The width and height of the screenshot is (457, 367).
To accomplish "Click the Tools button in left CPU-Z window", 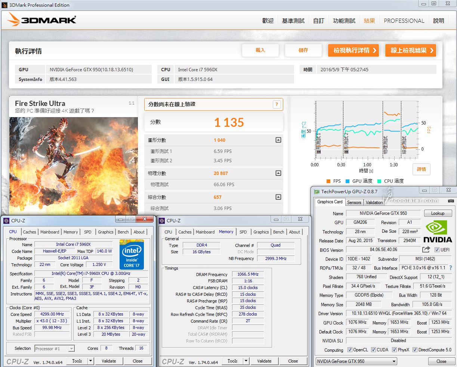I will tap(77, 361).
